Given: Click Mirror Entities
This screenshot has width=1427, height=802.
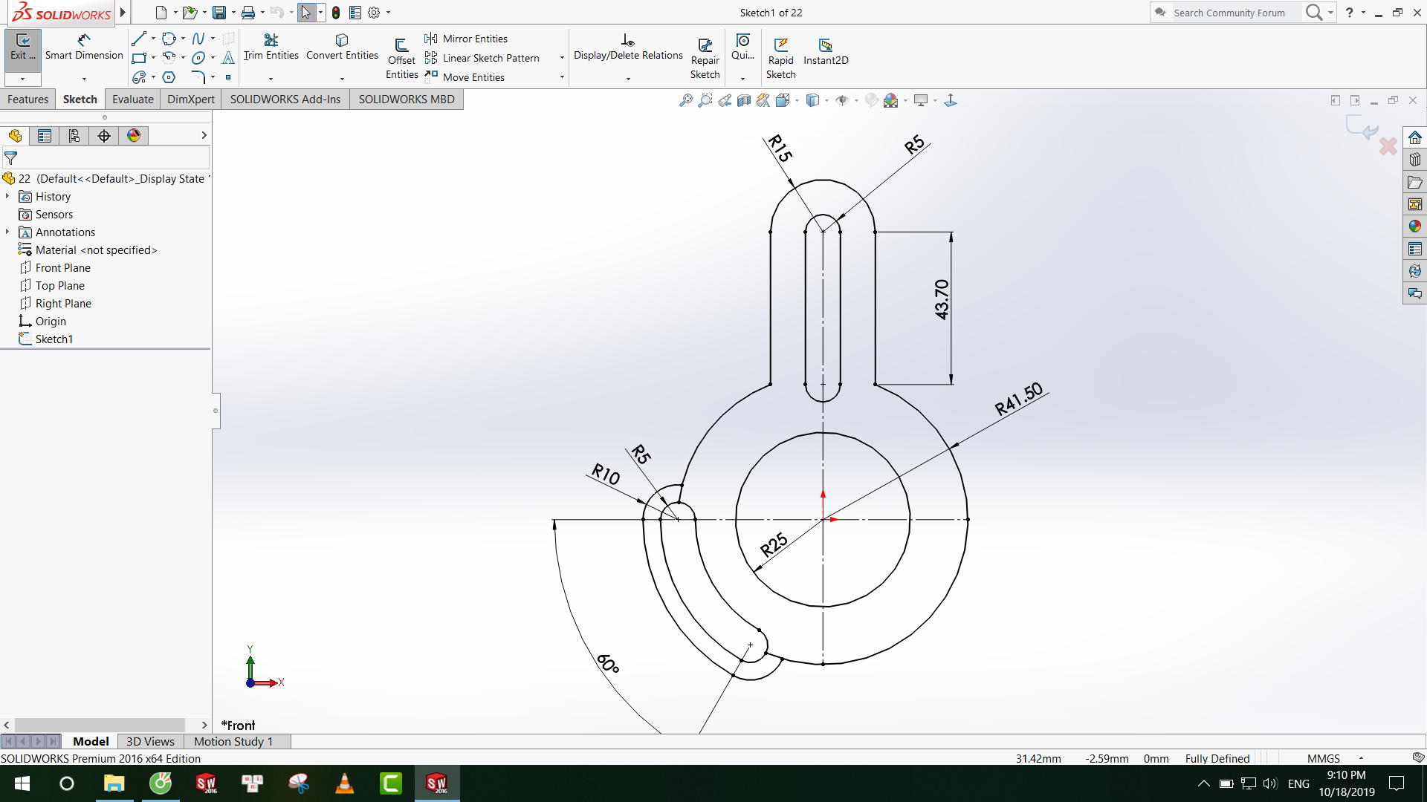Looking at the screenshot, I should (x=466, y=39).
